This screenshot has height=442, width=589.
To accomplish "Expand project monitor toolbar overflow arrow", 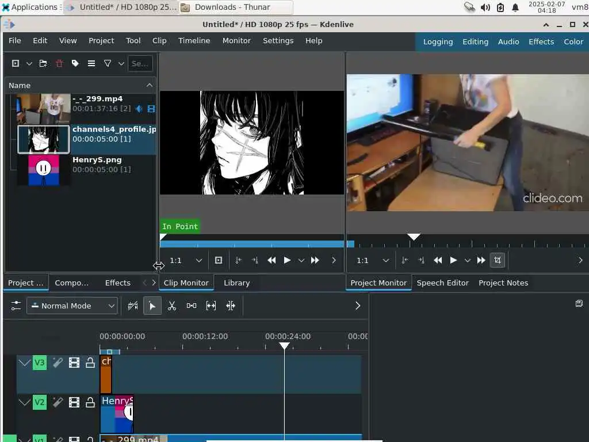I will pyautogui.click(x=580, y=260).
